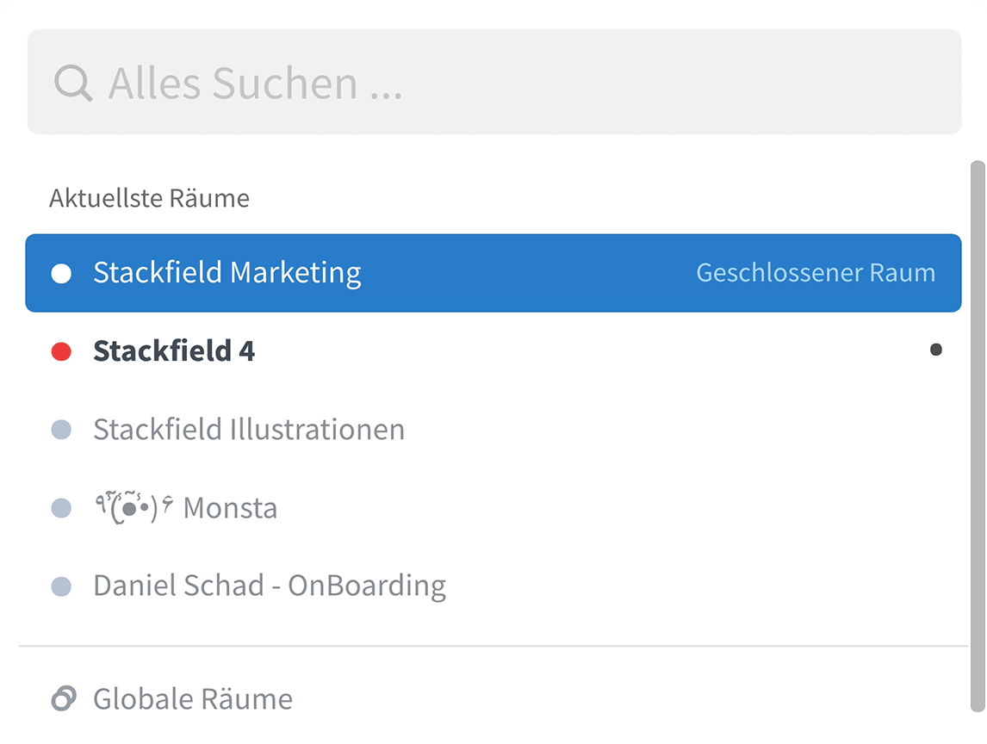Open the Stackfield Marketing room
Screen dimensions: 987x744
(228, 273)
